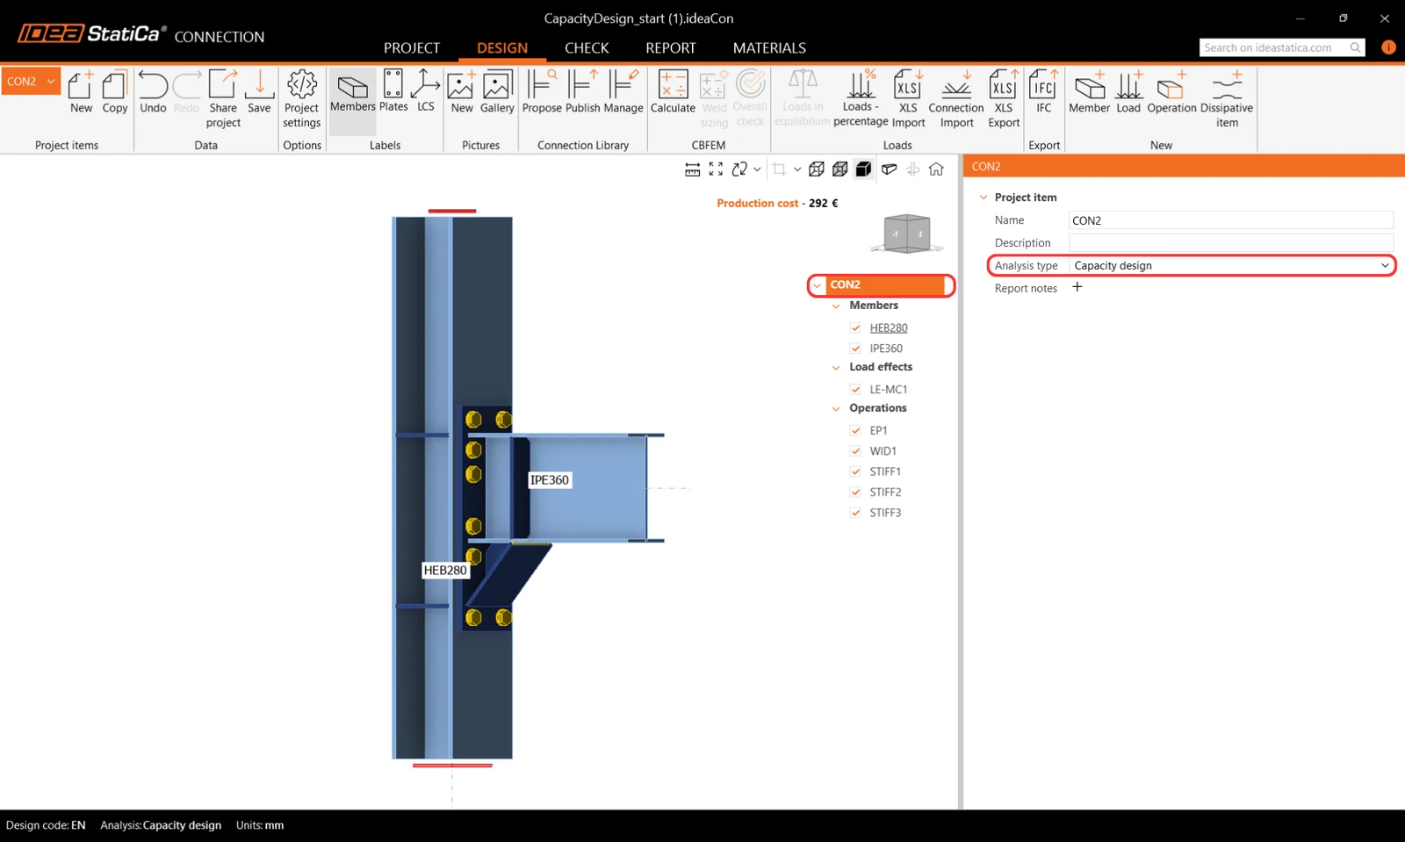Click the 3D orientation view cube

906,234
